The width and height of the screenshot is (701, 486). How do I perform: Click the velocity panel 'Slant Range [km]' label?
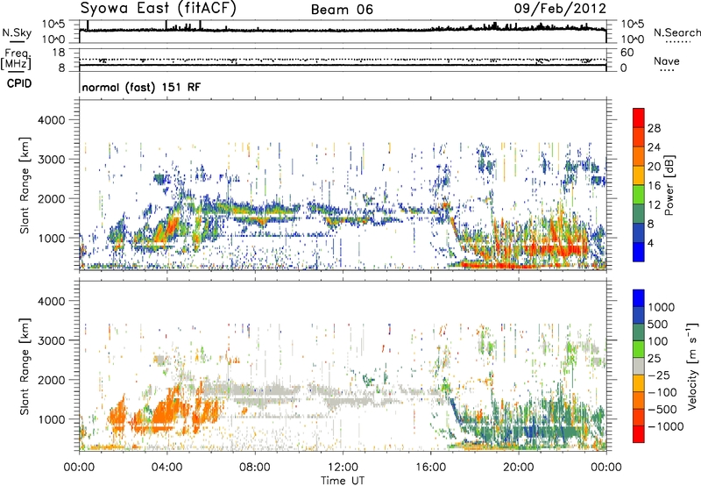pos(25,366)
